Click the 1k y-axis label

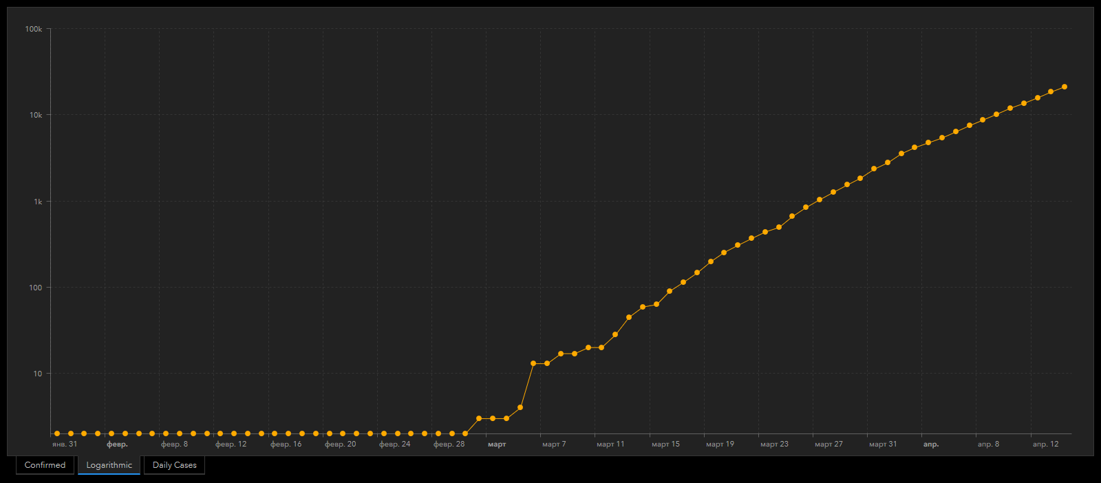coord(38,202)
